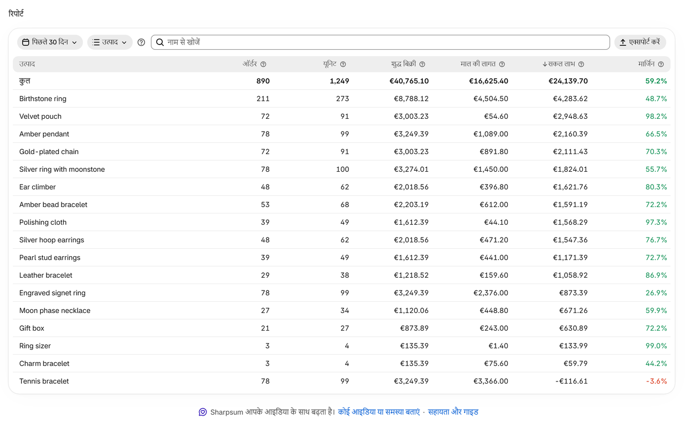Click the magnifier icon in the search box
685x428 pixels.
[160, 42]
